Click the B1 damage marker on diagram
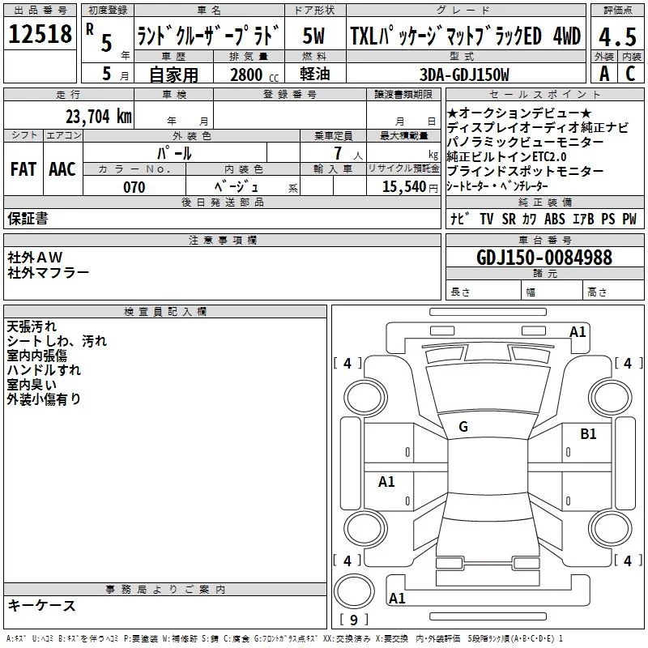This screenshot has width=648, height=648. (588, 435)
